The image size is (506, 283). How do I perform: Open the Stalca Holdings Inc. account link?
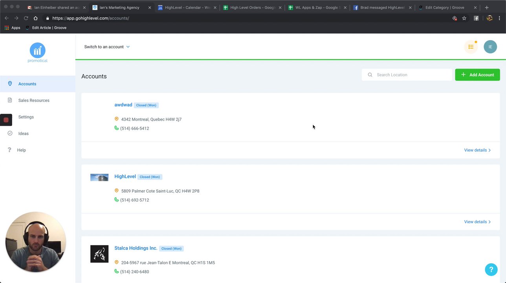click(136, 248)
